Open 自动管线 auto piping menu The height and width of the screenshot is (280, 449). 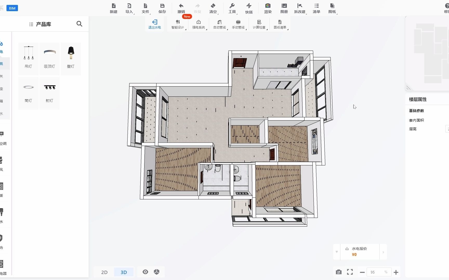coord(220,24)
